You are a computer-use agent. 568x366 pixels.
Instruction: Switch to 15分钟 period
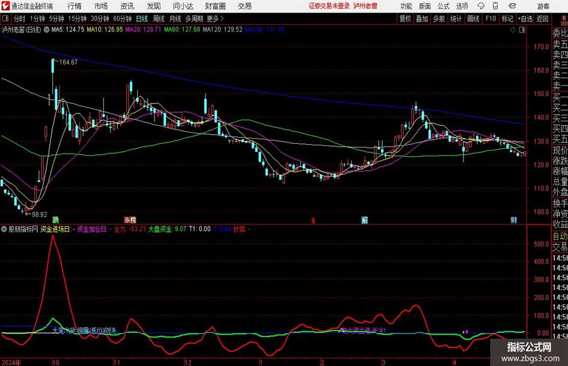point(77,19)
